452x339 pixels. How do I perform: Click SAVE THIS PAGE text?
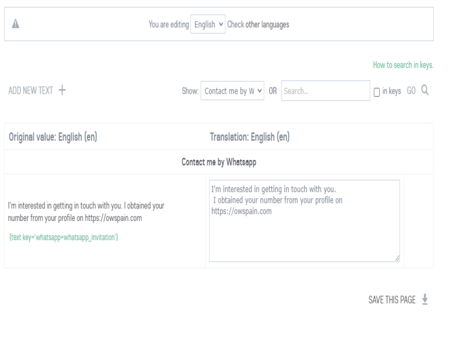392,300
